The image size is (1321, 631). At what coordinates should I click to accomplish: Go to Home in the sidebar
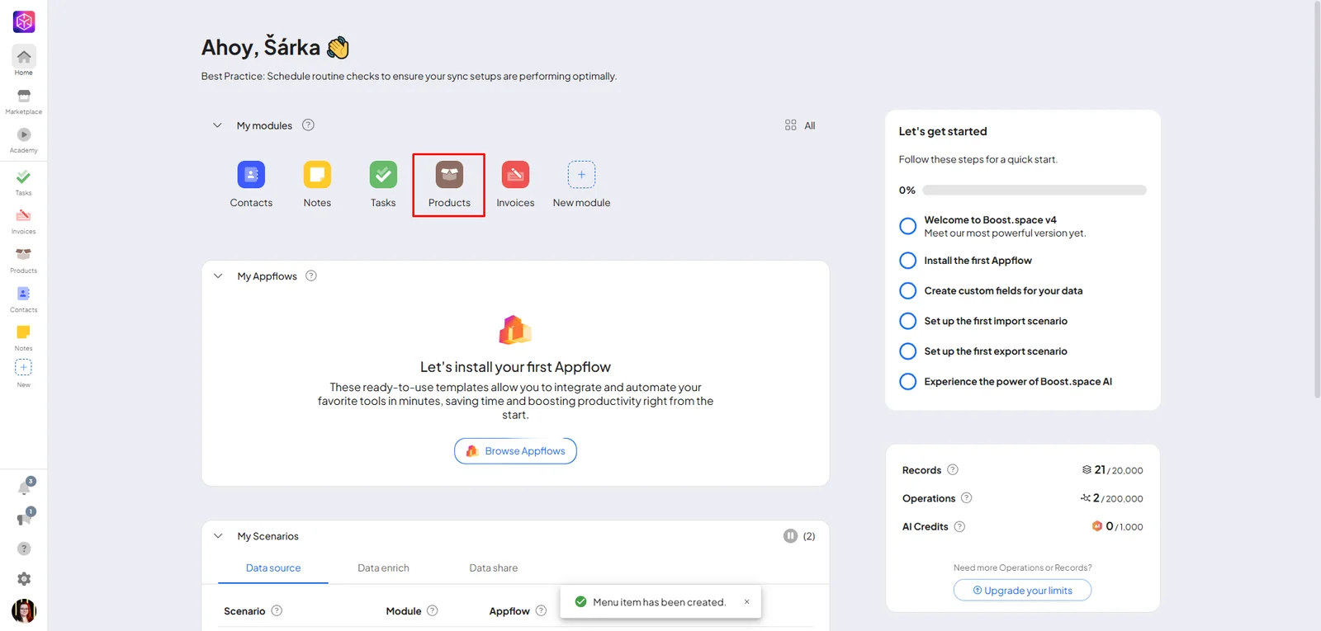coord(24,61)
